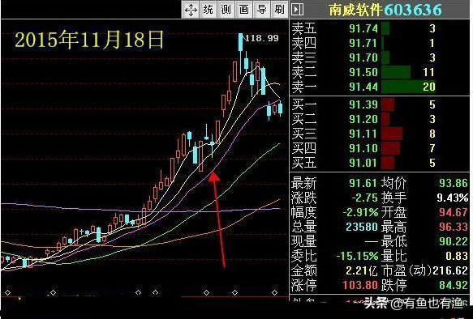The image size is (473, 319).
Task: Click the 买四 volume value 7
Action: [432, 148]
